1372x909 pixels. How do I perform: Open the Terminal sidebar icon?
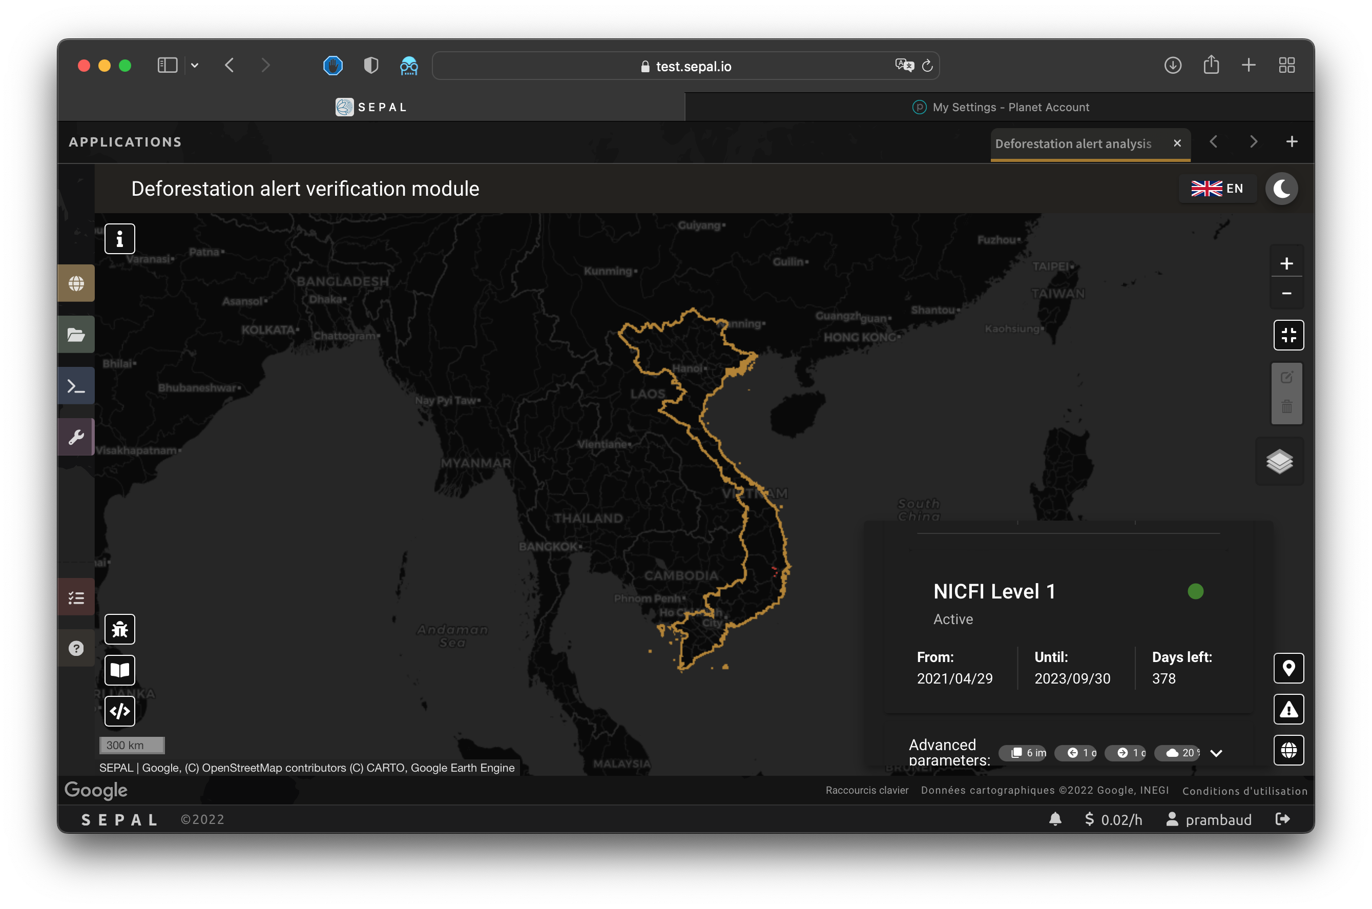[76, 386]
